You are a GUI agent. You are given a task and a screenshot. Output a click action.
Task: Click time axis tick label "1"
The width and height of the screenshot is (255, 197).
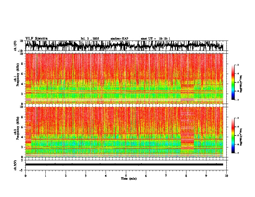pos(45,176)
